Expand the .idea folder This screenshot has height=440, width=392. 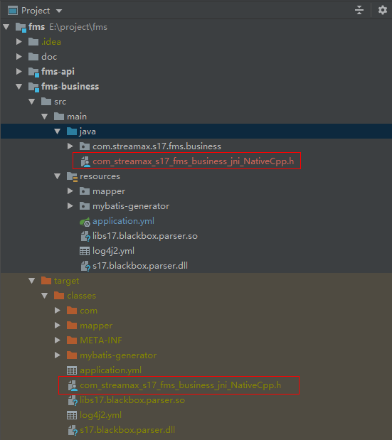(18, 42)
